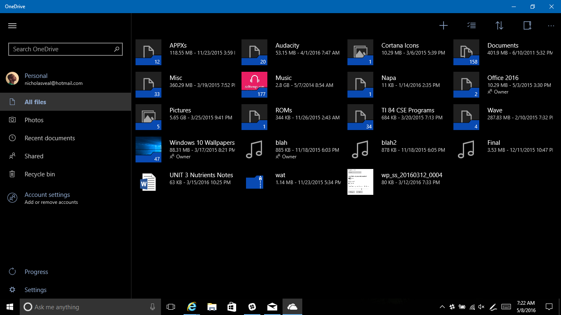
Task: View upload and download Progress
Action: coord(66,272)
